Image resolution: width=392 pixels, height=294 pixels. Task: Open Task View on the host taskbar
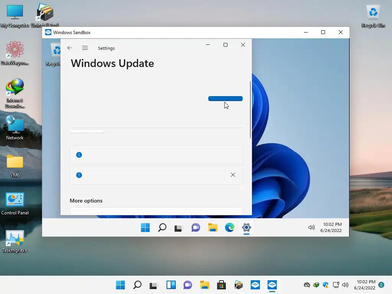pyautogui.click(x=154, y=285)
